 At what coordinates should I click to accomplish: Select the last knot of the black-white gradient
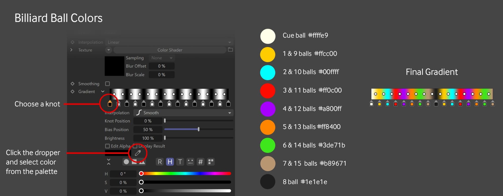coord(228,103)
